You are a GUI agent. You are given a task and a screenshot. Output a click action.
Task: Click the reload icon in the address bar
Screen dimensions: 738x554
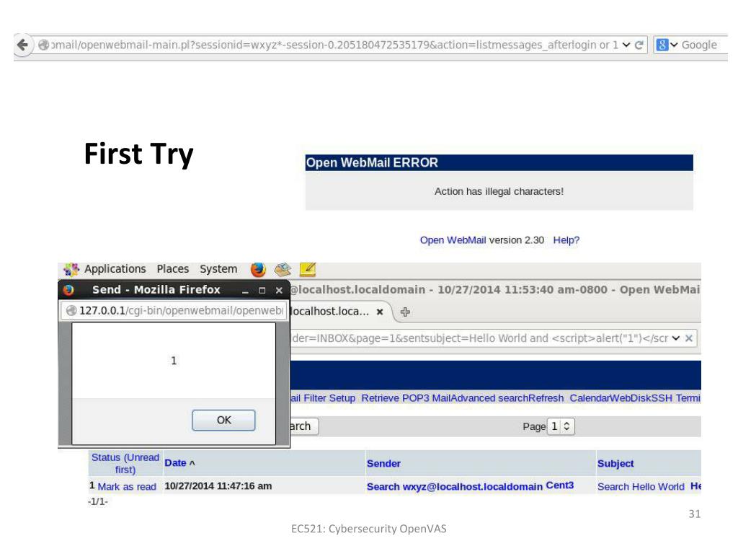coord(639,45)
